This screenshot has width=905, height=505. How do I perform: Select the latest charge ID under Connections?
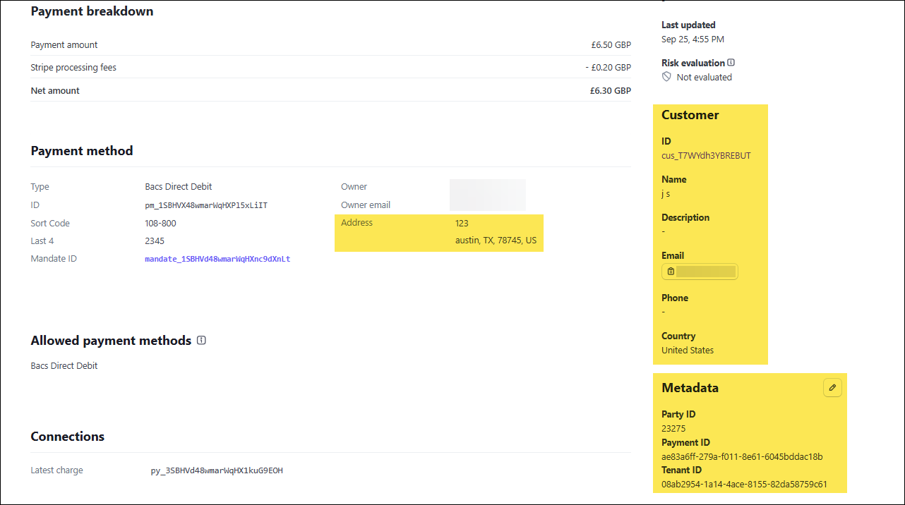217,470
